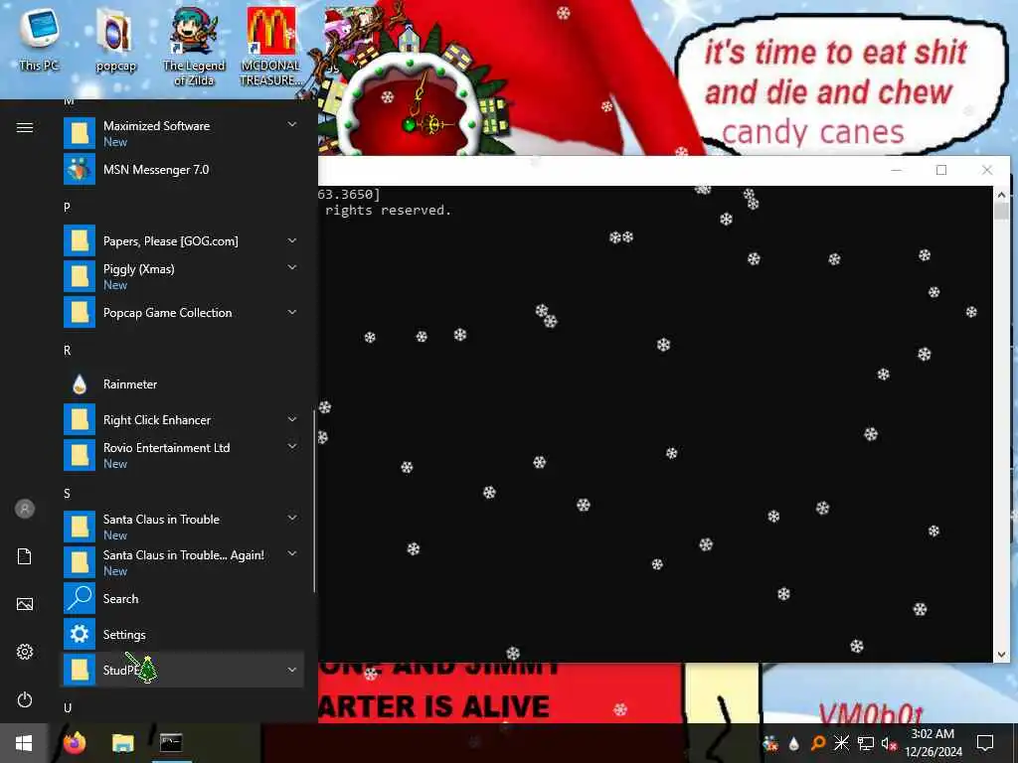Expand Maximized Software folder chevron
This screenshot has height=763, width=1018.
tap(292, 124)
